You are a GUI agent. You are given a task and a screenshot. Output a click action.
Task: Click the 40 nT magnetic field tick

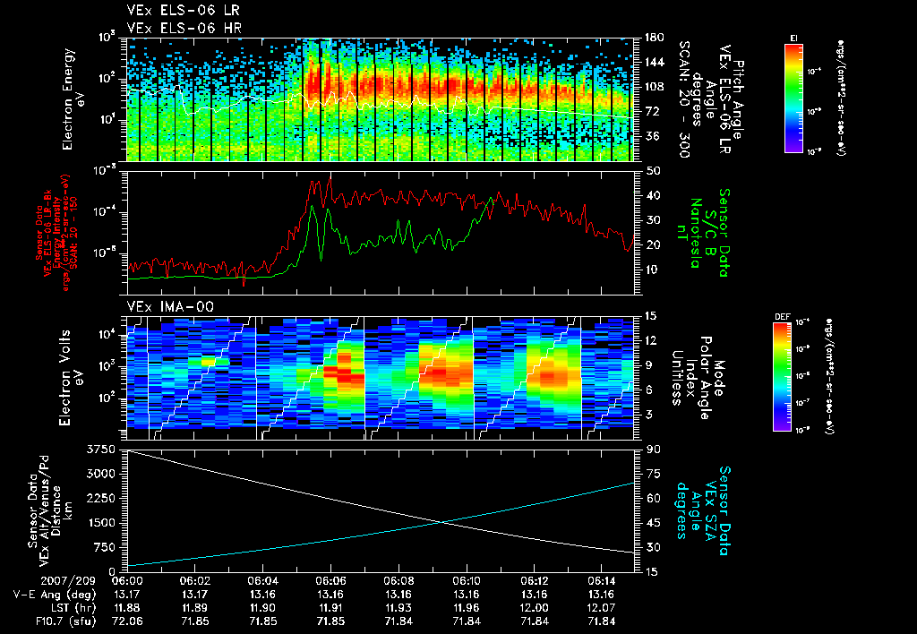click(x=653, y=195)
